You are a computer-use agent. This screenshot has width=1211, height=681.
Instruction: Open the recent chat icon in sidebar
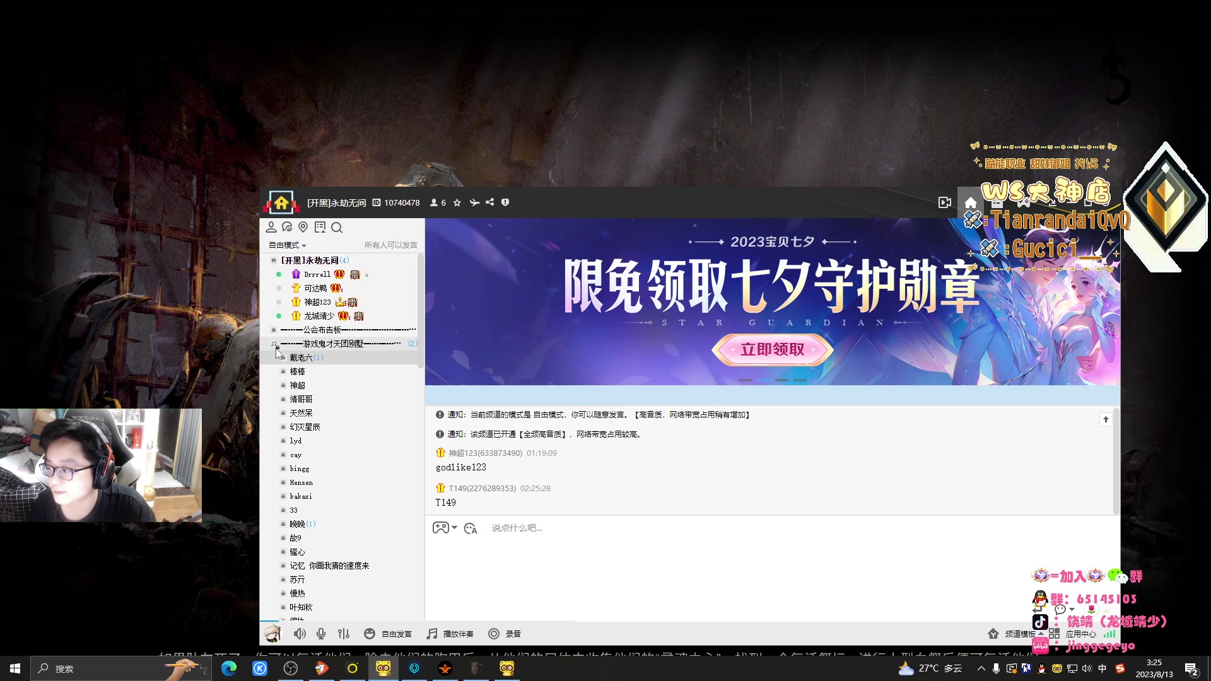[x=288, y=227]
